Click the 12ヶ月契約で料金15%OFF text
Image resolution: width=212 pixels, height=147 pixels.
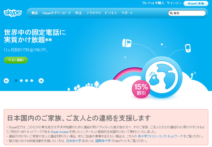pyautogui.click(x=26, y=50)
